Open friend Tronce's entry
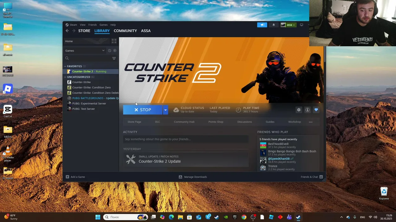The height and width of the screenshot is (222, 396). tap(288, 167)
